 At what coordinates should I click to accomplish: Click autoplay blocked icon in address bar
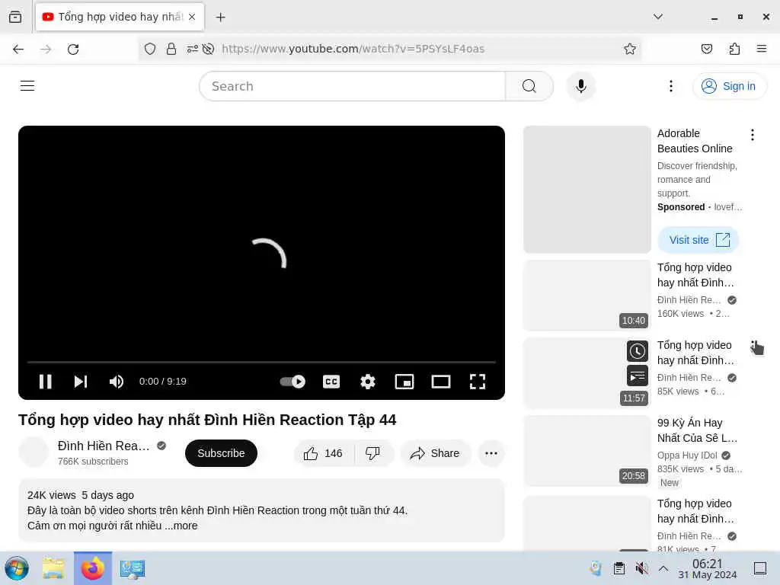click(x=209, y=49)
